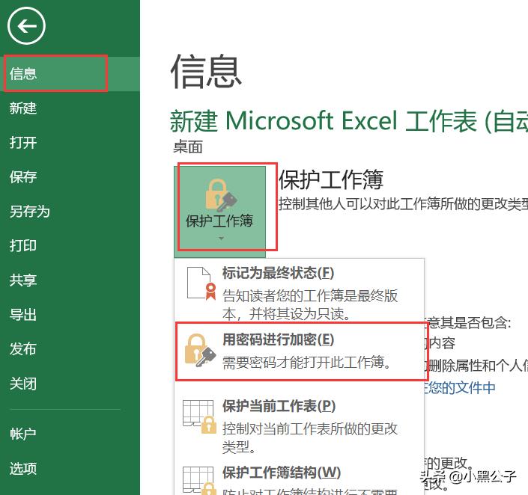Click the large 信息 page heading
This screenshot has height=495, width=528.
coord(206,71)
